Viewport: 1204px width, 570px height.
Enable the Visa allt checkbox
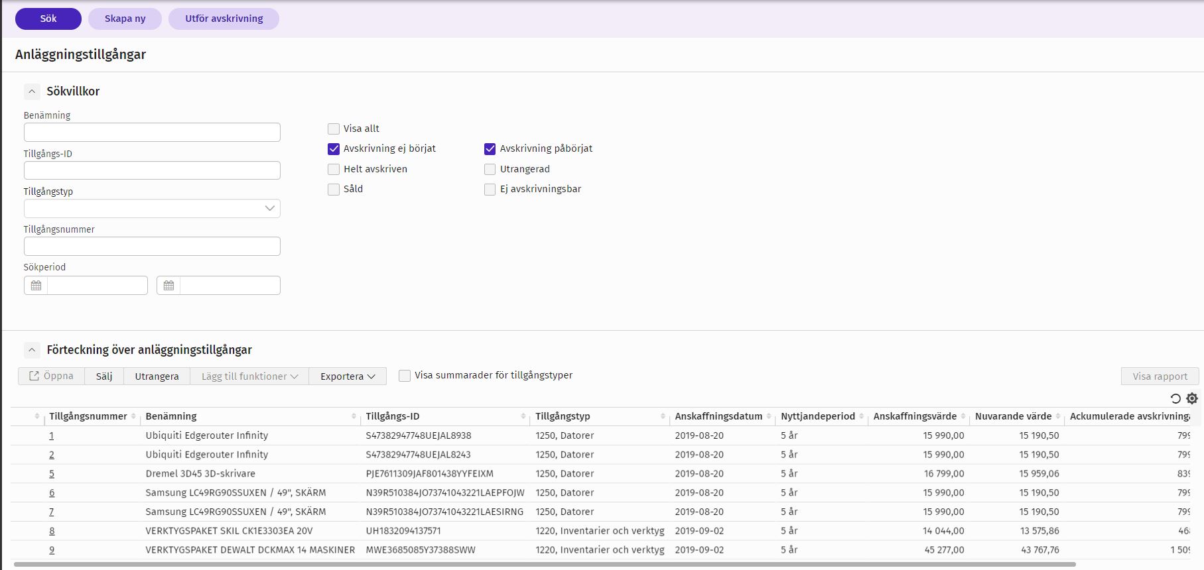click(x=334, y=129)
